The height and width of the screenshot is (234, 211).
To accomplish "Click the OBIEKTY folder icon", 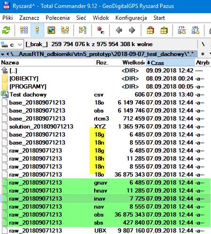I will click(5, 79).
